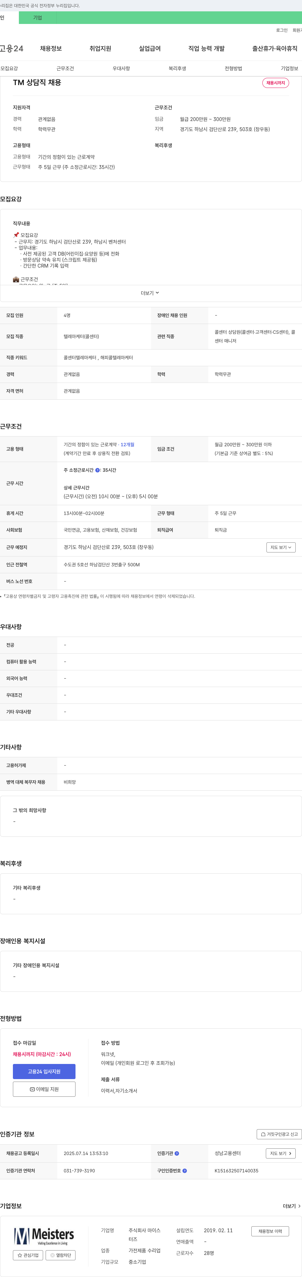
Task: Jump to 기업정보 section tab
Action: pos(290,68)
